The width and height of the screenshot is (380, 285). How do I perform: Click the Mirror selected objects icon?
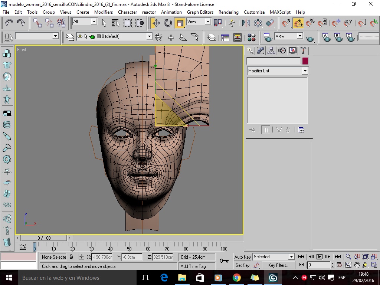pyautogui.click(x=246, y=23)
